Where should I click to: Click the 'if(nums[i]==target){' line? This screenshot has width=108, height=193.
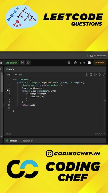37,94
